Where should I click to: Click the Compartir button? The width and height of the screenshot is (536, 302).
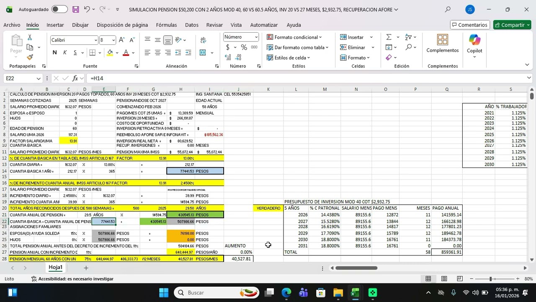point(512,25)
